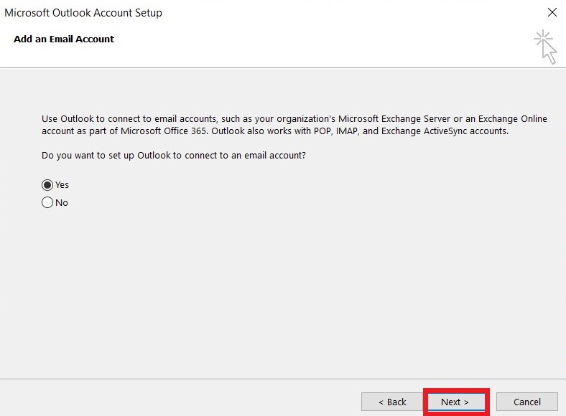
Task: Click the 'POP, IMAP' text in description
Action: [x=337, y=131]
